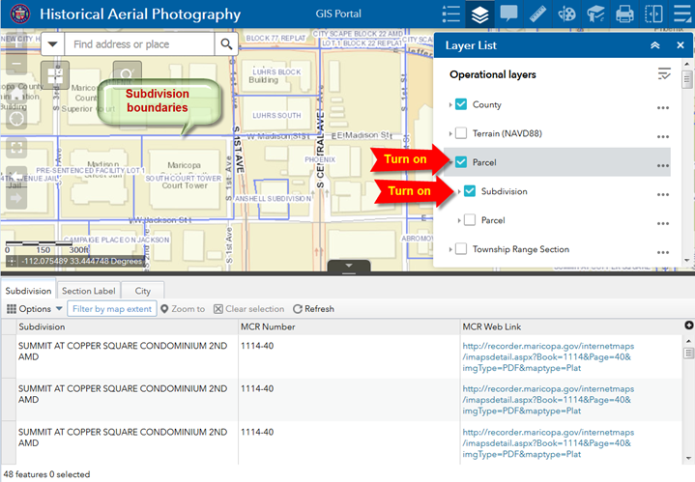Viewport: 695px width, 482px height.
Task: Open the search source dropdown arrow
Action: 52,44
